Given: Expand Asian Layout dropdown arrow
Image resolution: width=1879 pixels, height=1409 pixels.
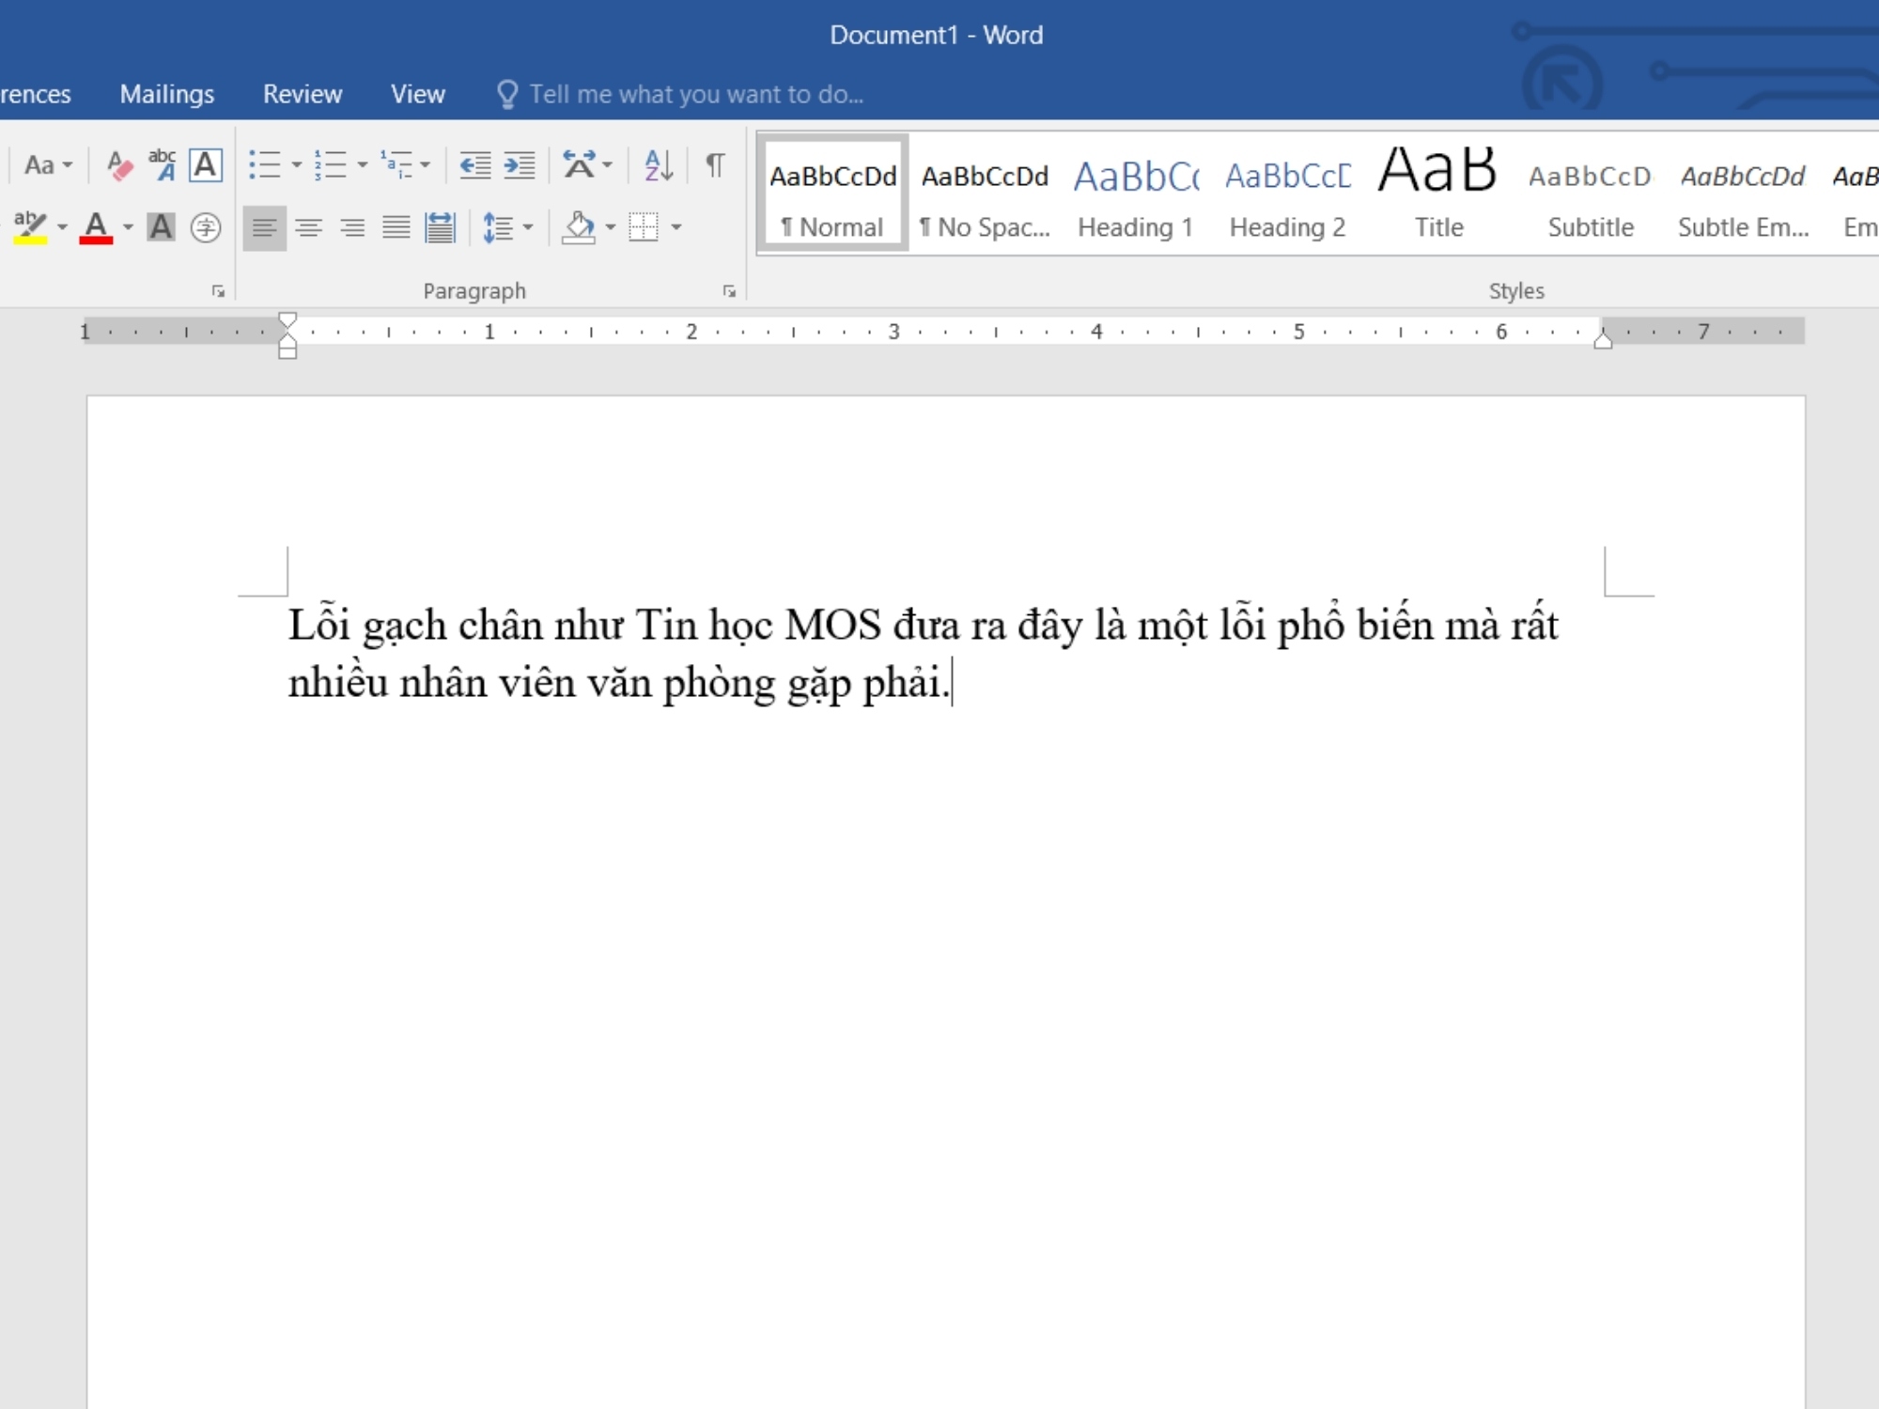Looking at the screenshot, I should [x=608, y=165].
